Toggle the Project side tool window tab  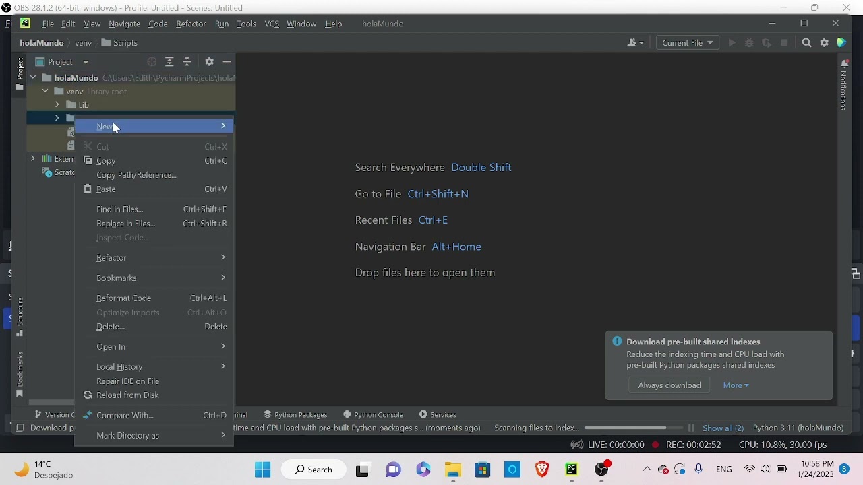(x=20, y=73)
